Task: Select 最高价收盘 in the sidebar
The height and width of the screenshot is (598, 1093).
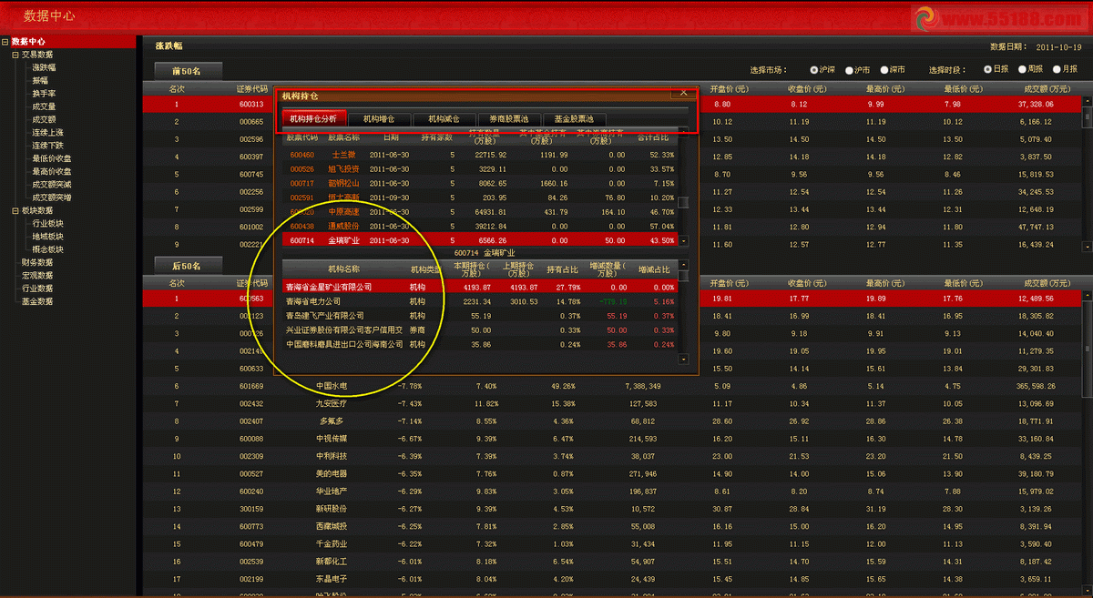Action: click(52, 171)
